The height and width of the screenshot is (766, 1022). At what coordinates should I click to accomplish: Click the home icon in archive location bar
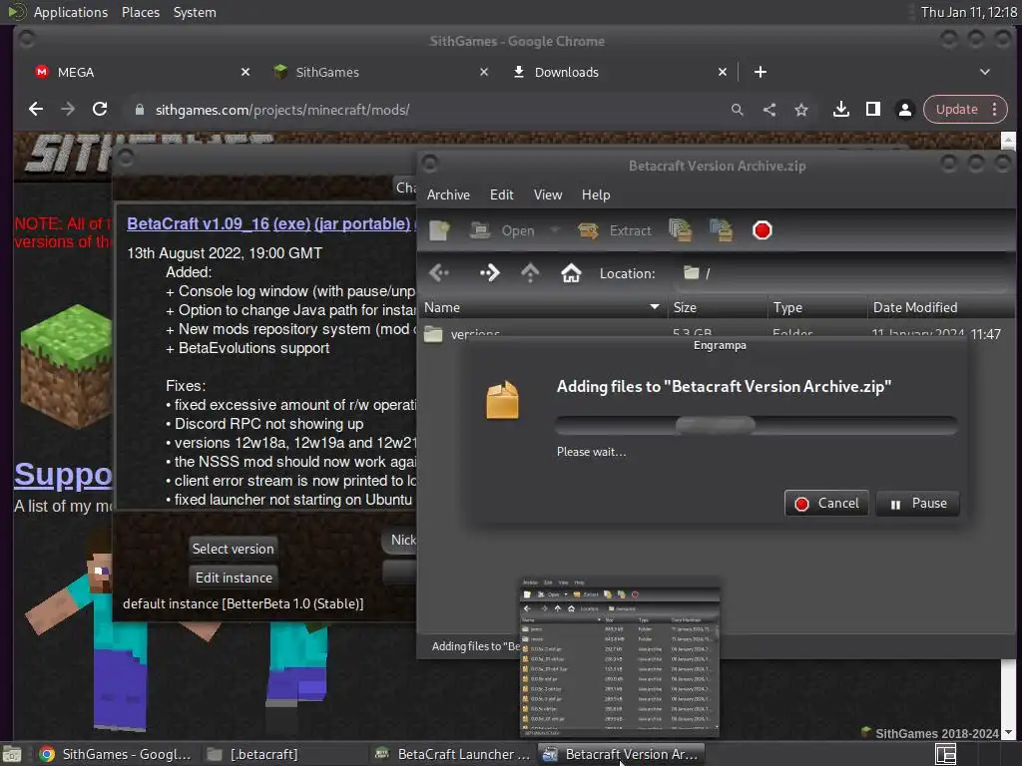571,273
